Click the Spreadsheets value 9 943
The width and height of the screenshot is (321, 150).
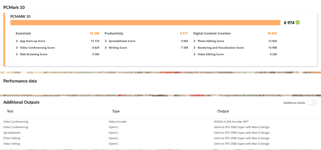184,41
